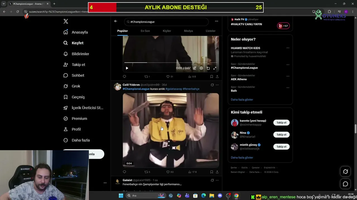This screenshot has width=357, height=200.
Task: Open Celil Yıldırım's profile avatar
Action: [x=117, y=87]
